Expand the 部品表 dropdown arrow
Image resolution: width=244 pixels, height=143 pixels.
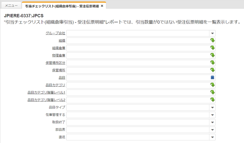(212, 130)
